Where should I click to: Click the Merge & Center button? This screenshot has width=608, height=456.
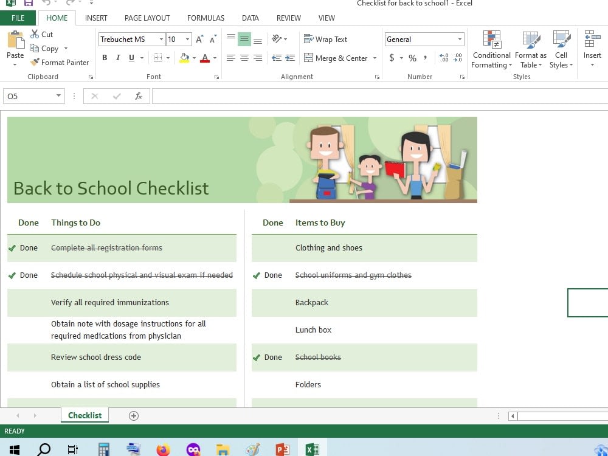(x=336, y=58)
